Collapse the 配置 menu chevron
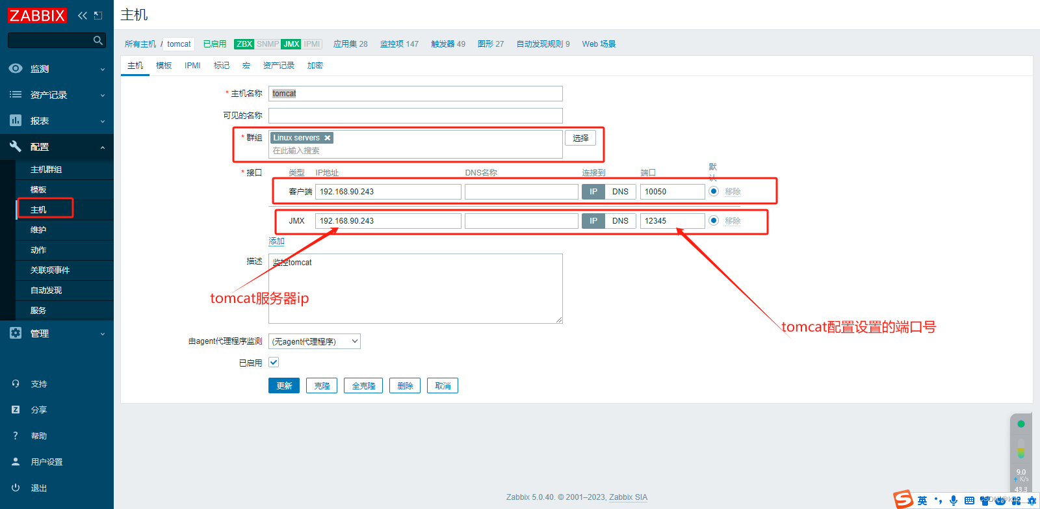Viewport: 1040px width, 509px height. 103,148
